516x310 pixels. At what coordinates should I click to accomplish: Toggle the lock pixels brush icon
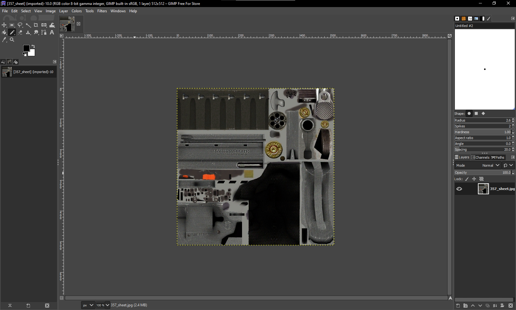(467, 179)
